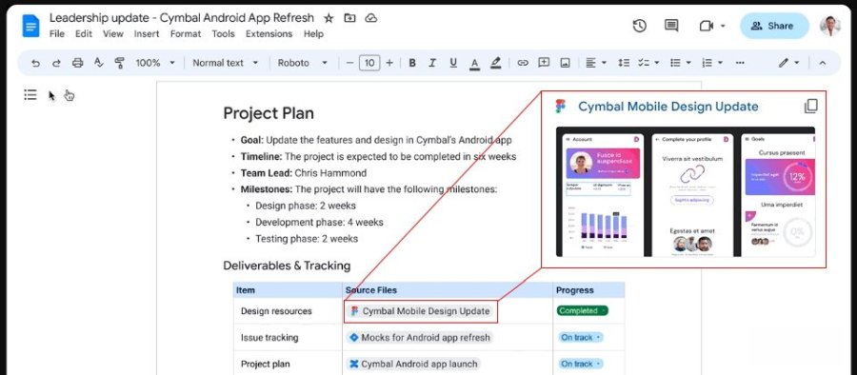This screenshot has height=375, width=857.
Task: Check cloud save status icon
Action: pyautogui.click(x=371, y=18)
